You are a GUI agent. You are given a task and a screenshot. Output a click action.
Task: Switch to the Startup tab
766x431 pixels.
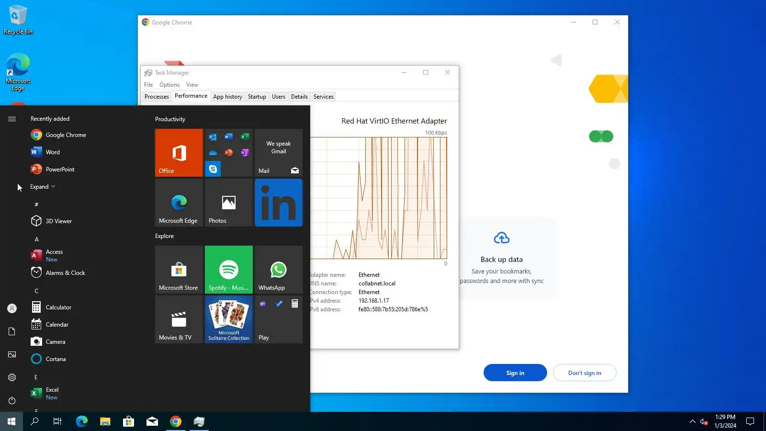pyautogui.click(x=257, y=97)
